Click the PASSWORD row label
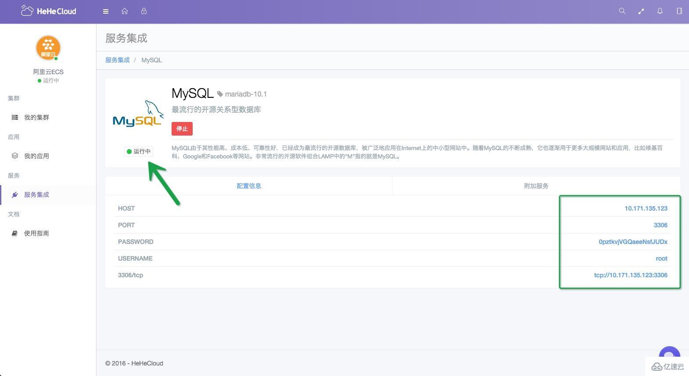This screenshot has width=689, height=376. (136, 242)
